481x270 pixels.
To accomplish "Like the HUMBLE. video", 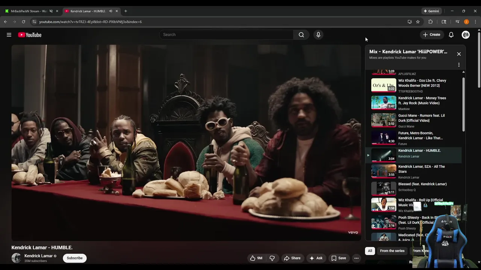I will [256, 258].
